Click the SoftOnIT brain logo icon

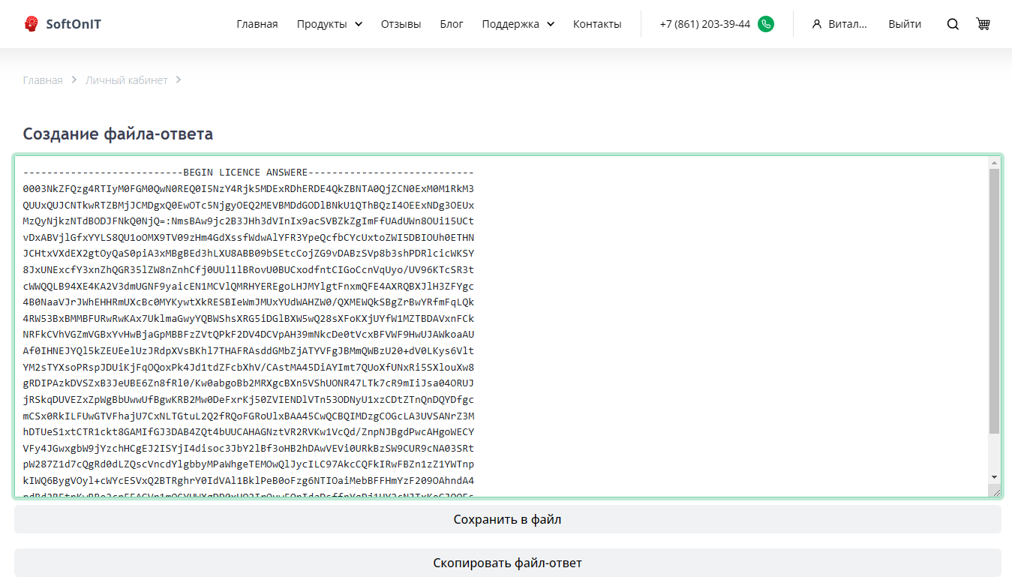click(x=31, y=24)
